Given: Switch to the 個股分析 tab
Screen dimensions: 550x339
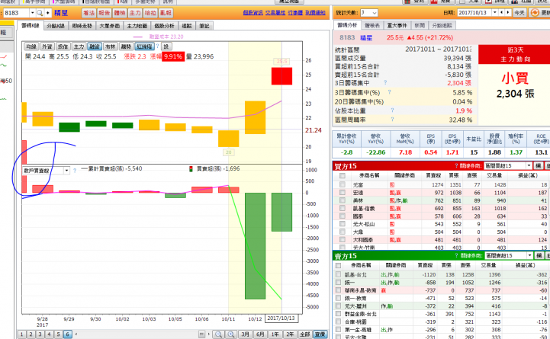Looking at the screenshot, I should (x=164, y=26).
